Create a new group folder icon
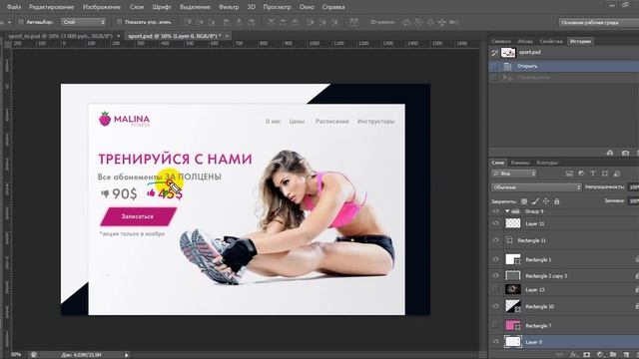 click(x=613, y=355)
